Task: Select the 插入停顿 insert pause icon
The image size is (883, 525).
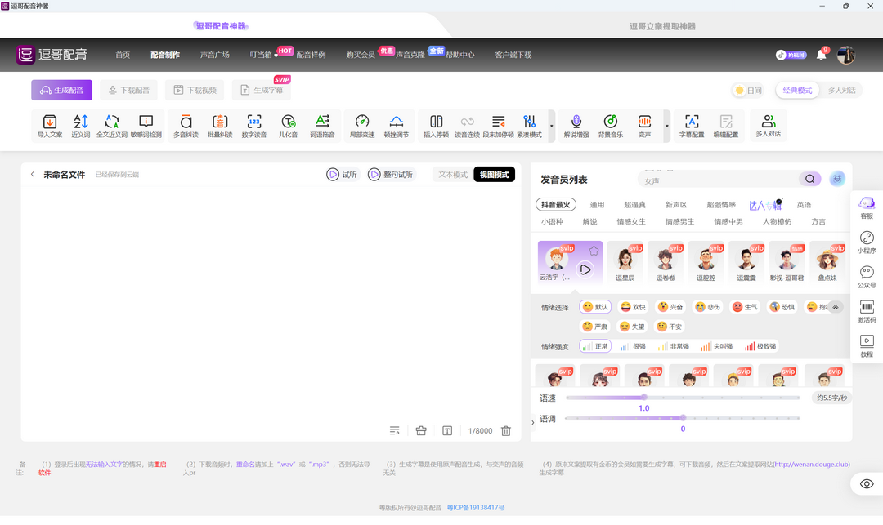Action: pyautogui.click(x=436, y=124)
